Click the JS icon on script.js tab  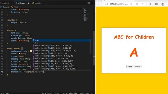[x=33, y=3]
